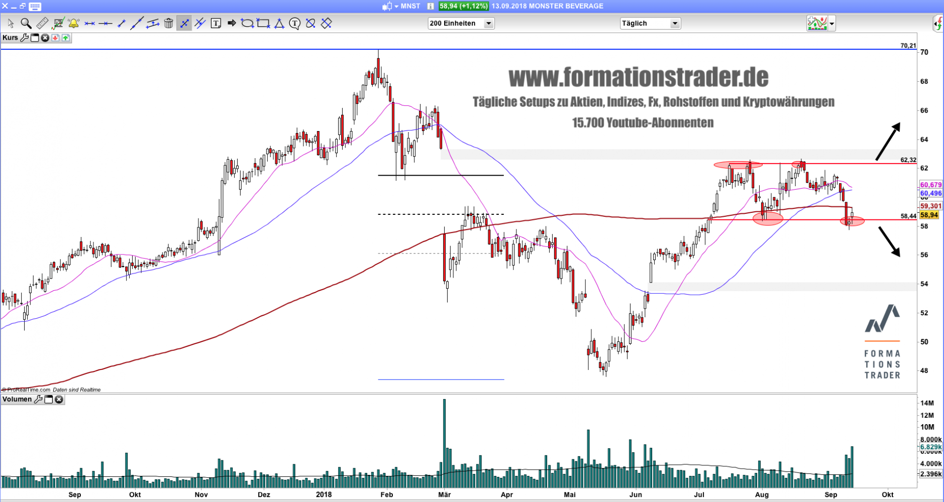Viewport: 944px width, 502px height.
Task: Click the green up arrow in Kurs panel
Action: click(x=65, y=38)
